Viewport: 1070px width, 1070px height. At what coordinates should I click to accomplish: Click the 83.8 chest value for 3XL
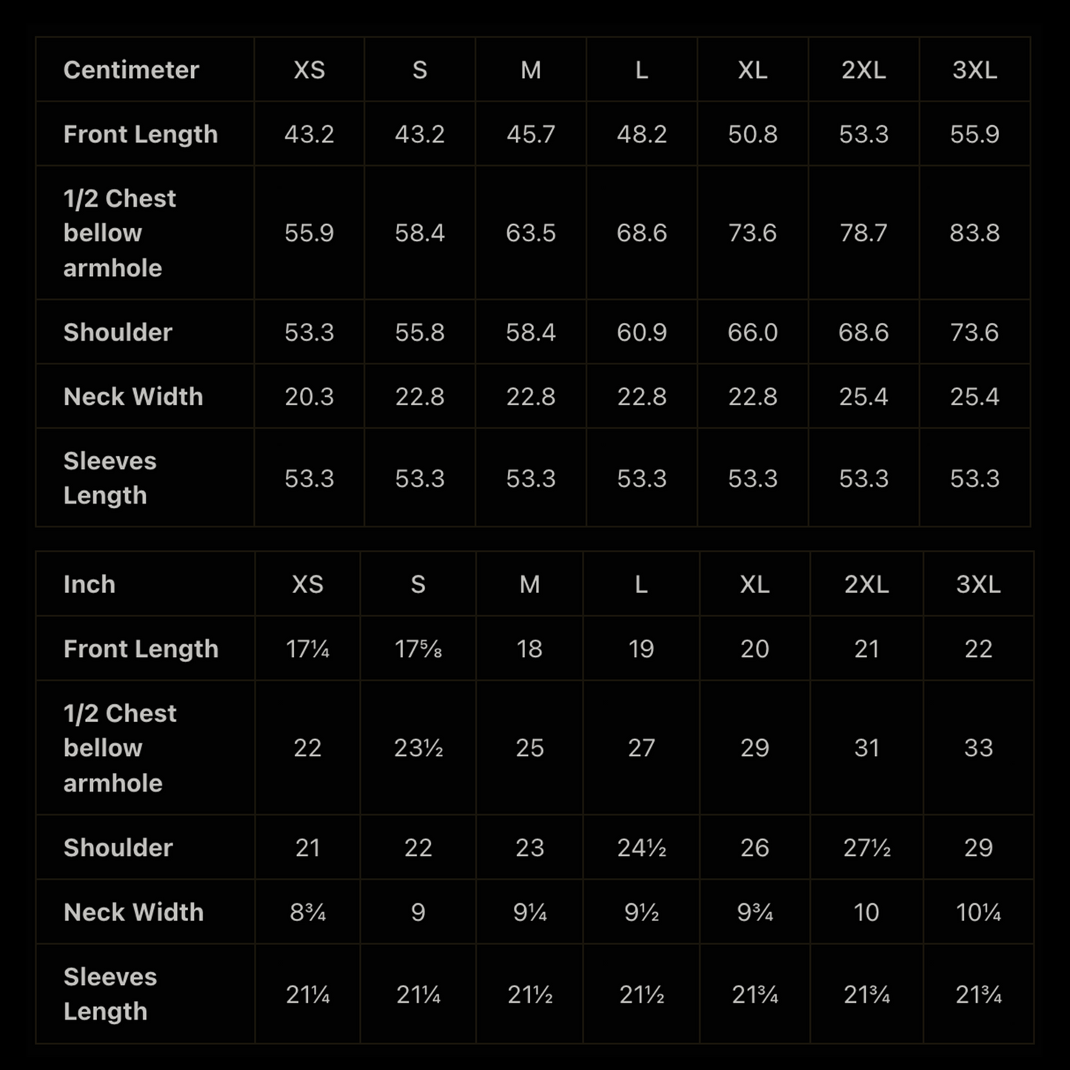point(974,233)
